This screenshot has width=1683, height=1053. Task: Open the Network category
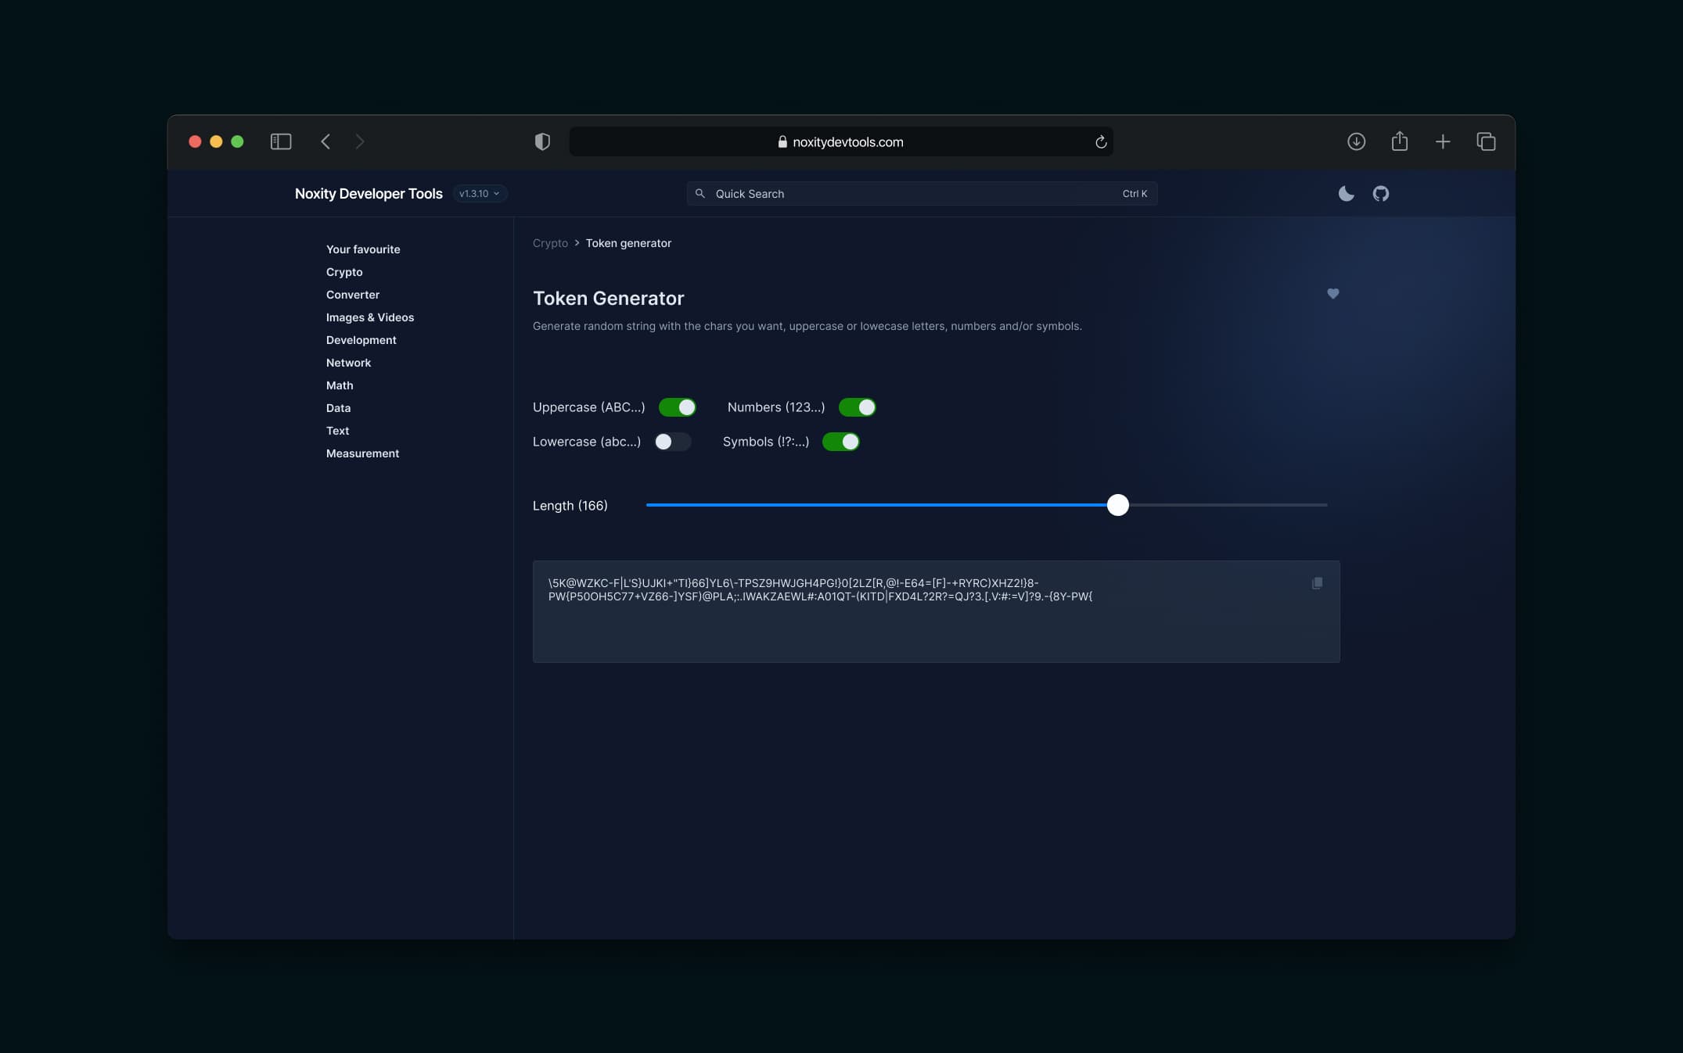[x=349, y=363]
